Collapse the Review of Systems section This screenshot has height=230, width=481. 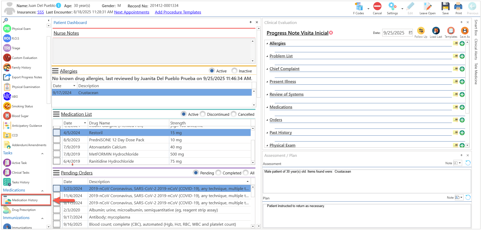click(267, 94)
